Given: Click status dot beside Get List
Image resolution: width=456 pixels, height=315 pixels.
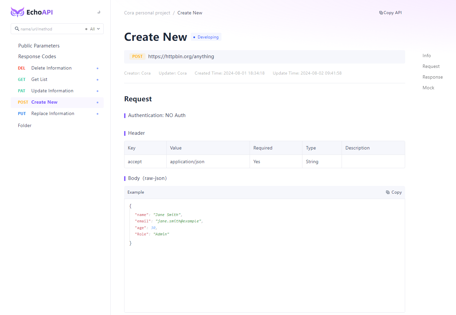Looking at the screenshot, I should point(97,80).
